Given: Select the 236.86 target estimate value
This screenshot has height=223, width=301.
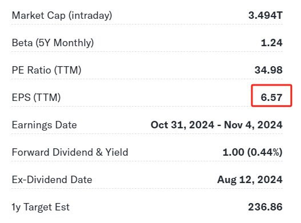Looking at the screenshot, I should (265, 207).
